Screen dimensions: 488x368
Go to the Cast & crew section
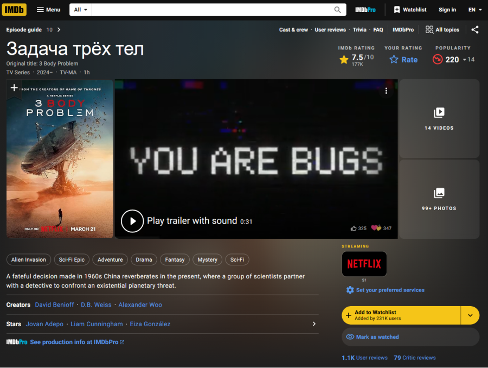coord(293,30)
